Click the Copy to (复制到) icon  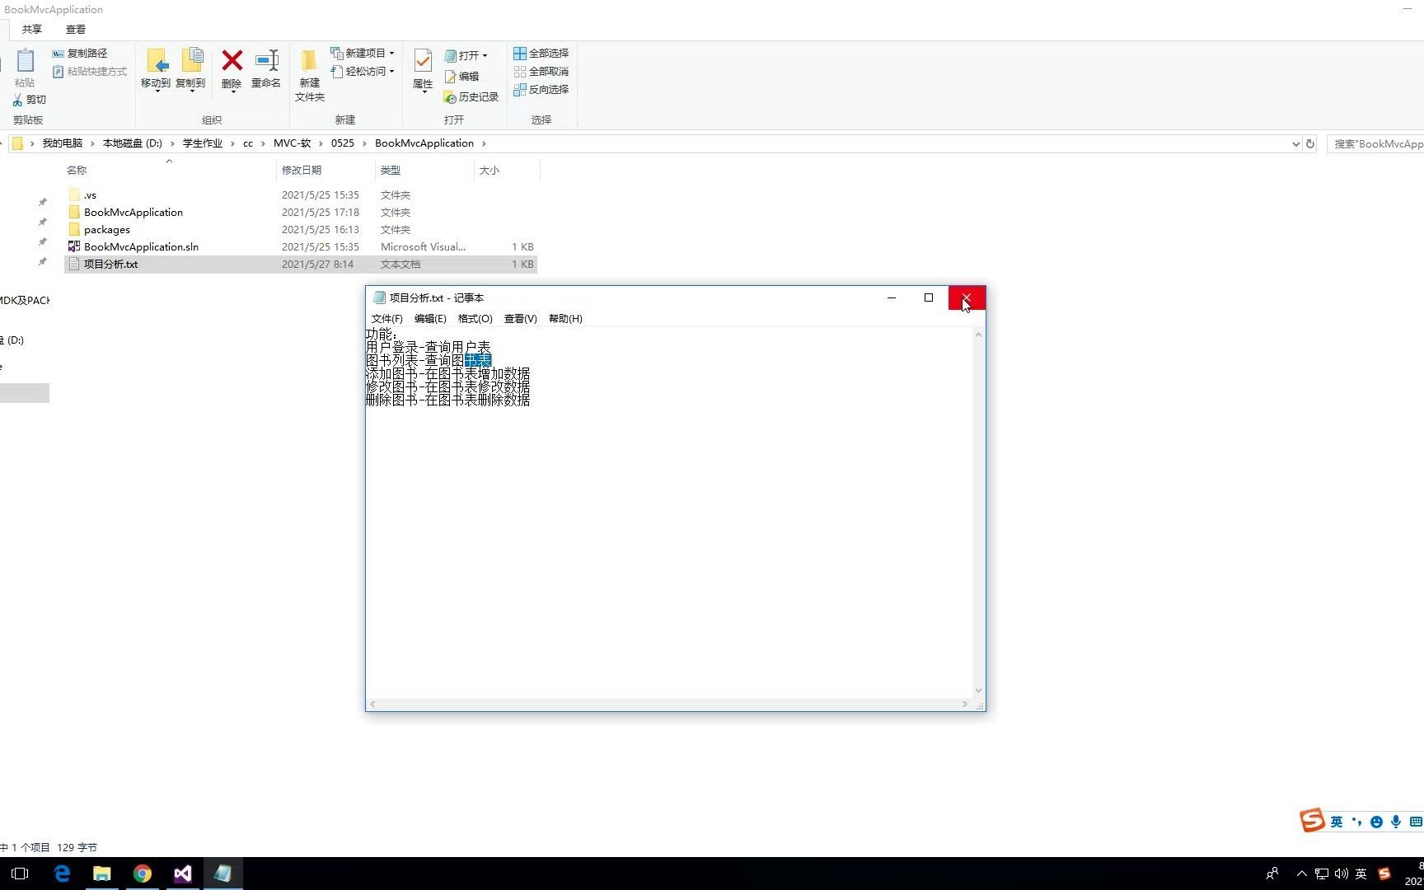point(191,68)
